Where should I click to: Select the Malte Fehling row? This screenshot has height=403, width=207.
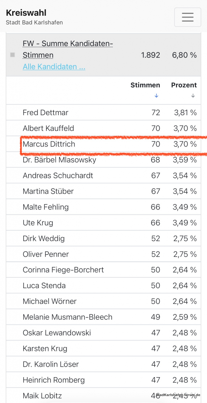(103, 207)
